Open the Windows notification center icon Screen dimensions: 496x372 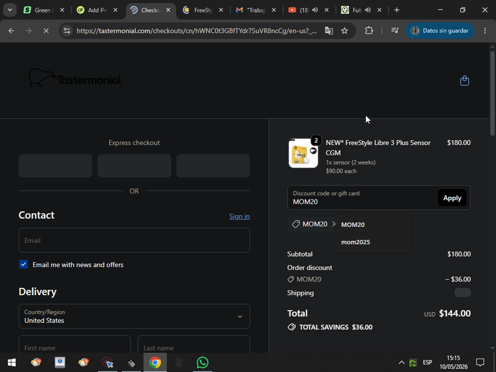pyautogui.click(x=480, y=363)
